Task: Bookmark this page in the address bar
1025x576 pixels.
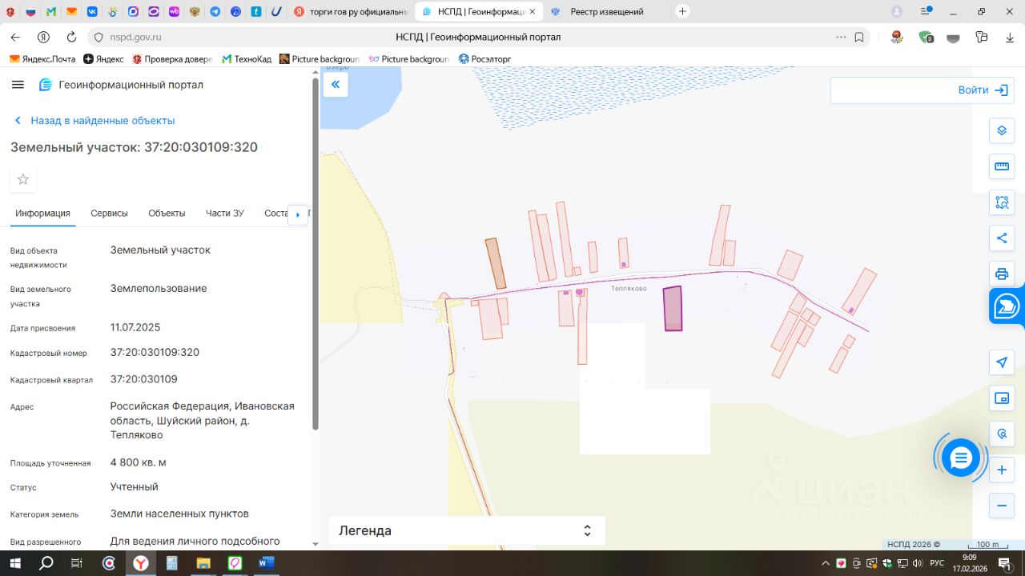Action: coord(859,37)
